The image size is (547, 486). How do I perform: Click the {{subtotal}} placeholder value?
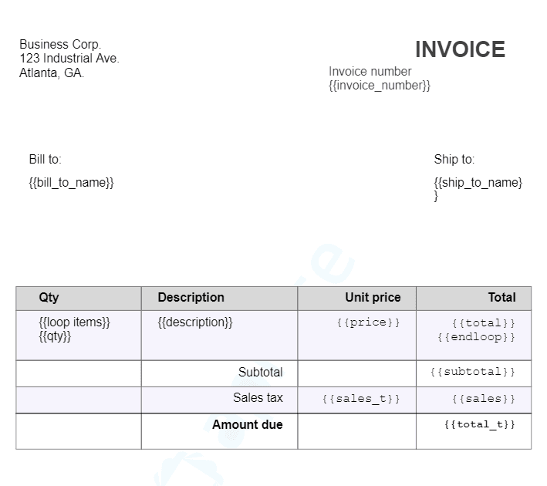[472, 372]
